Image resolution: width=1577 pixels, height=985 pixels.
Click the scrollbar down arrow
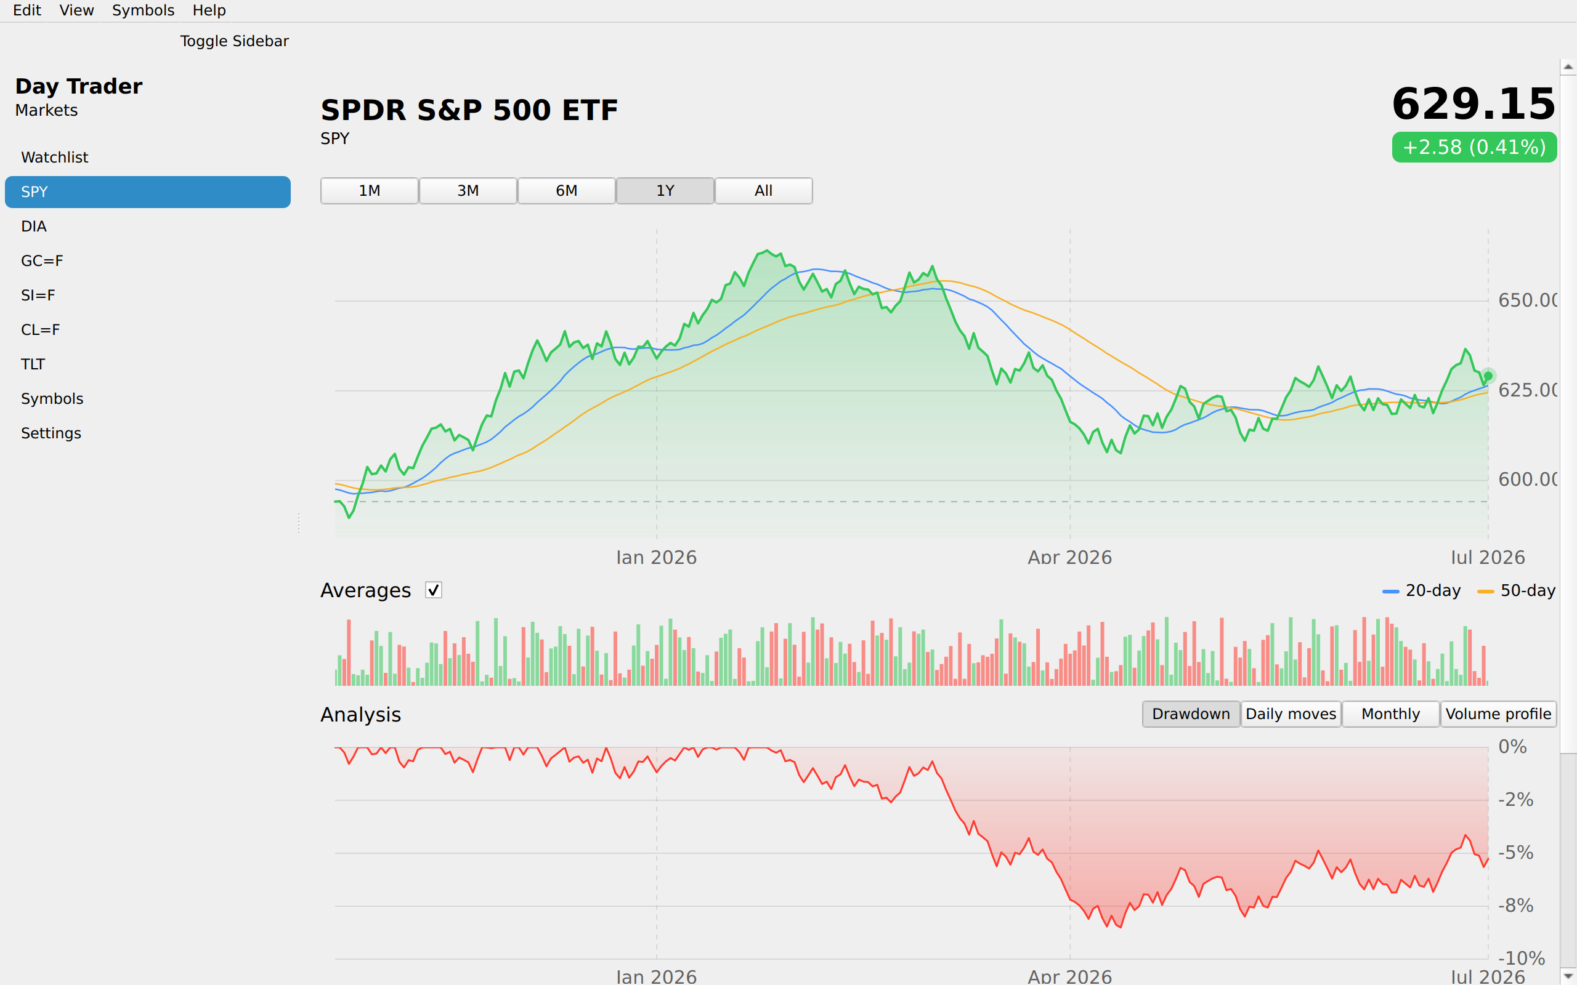pos(1568,977)
